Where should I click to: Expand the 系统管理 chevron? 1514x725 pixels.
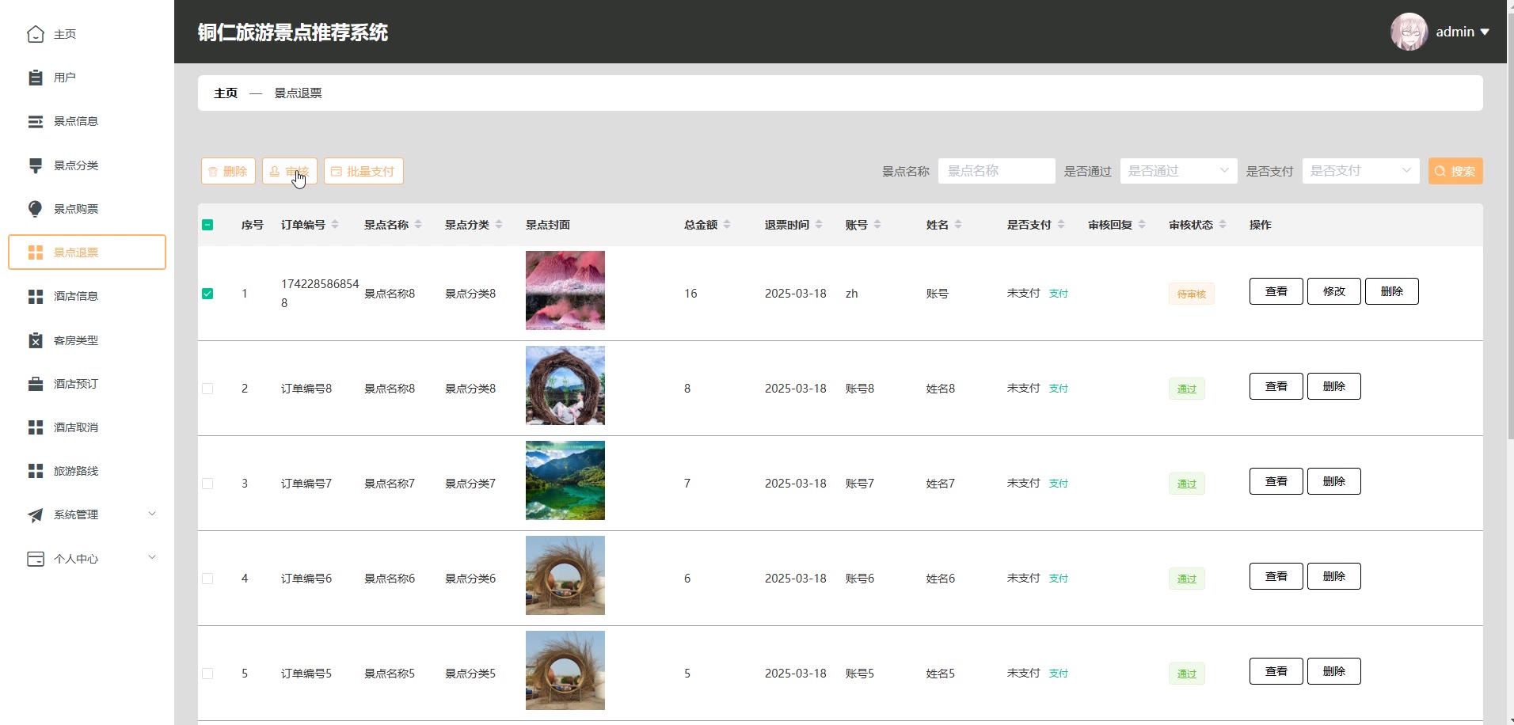152,514
